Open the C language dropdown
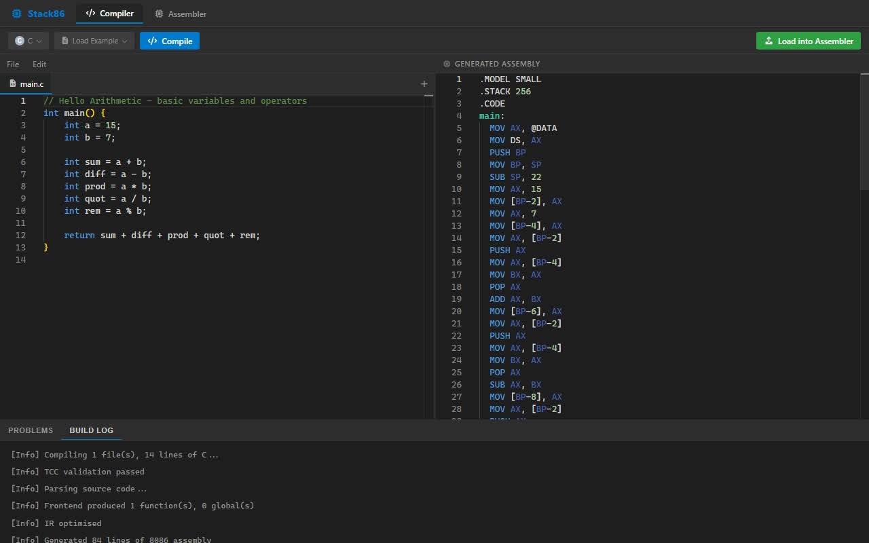Image resolution: width=869 pixels, height=543 pixels. pyautogui.click(x=29, y=41)
